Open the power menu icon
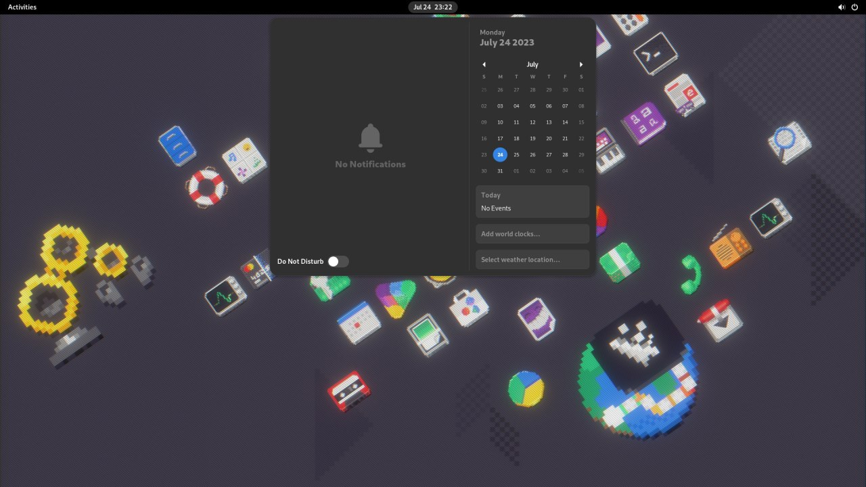Image resolution: width=866 pixels, height=487 pixels. 854,7
